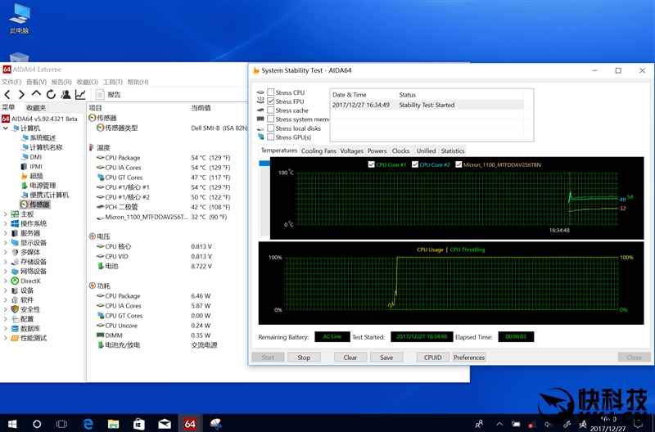Click the up arrow toolbar icon
Viewport: 655px width, 432px height.
pos(36,95)
